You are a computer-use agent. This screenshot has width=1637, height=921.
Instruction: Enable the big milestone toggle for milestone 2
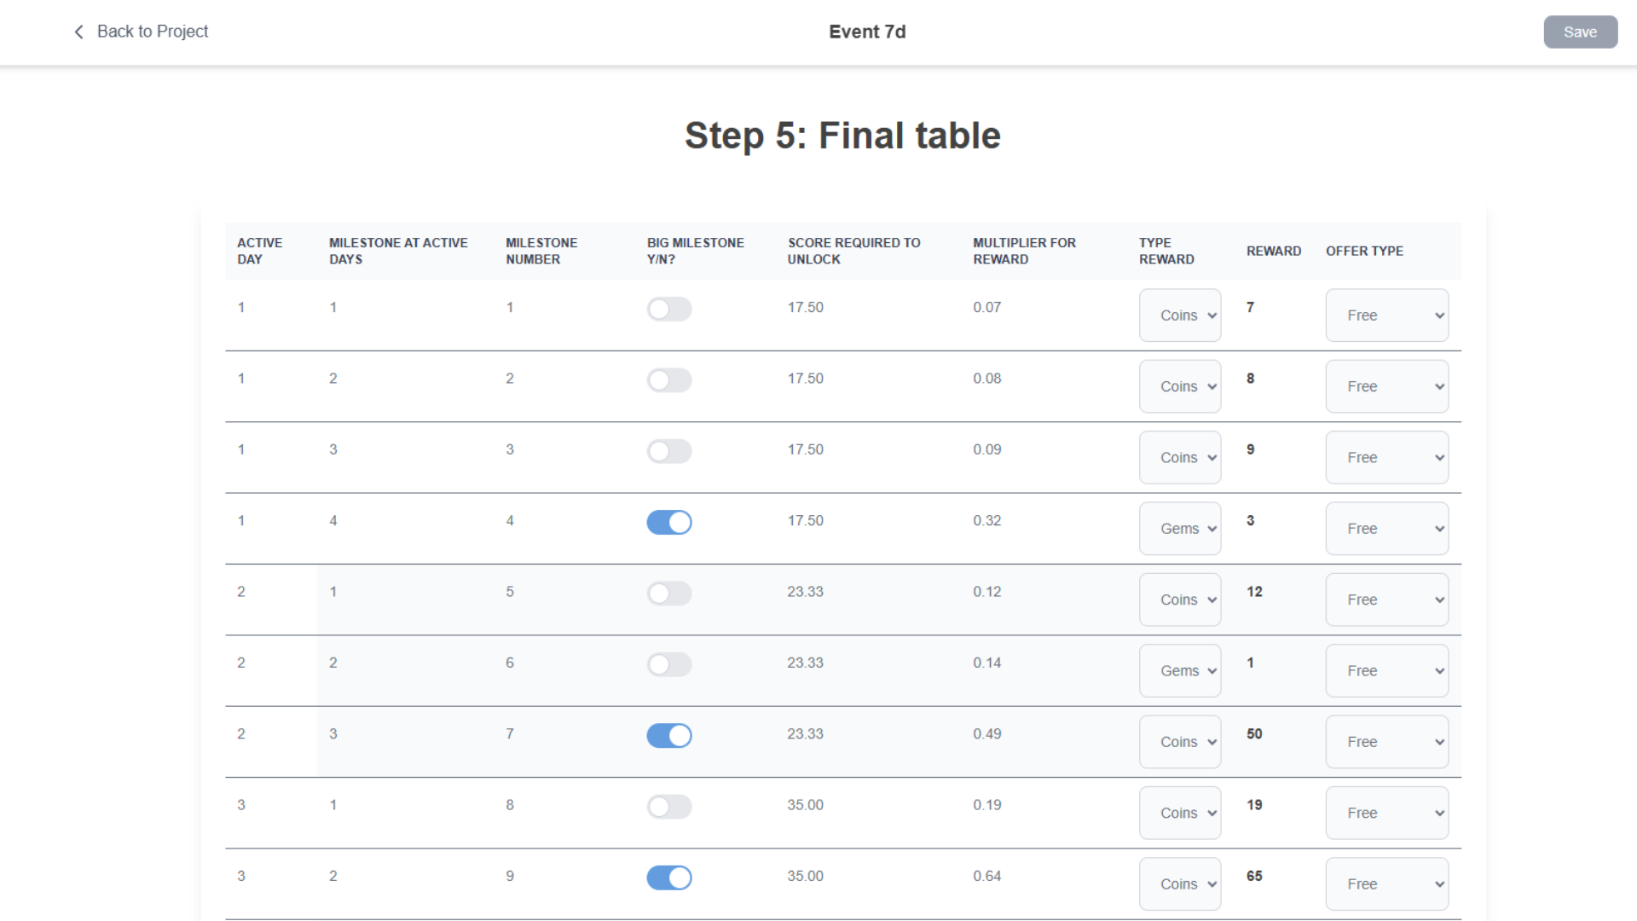669,379
